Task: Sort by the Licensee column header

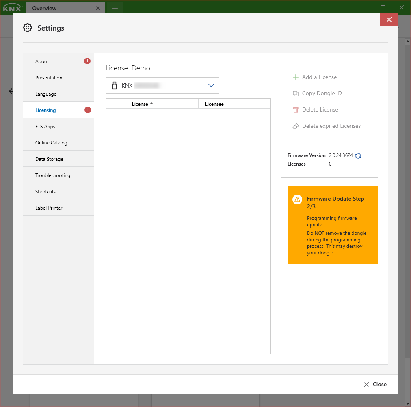Action: [x=234, y=104]
